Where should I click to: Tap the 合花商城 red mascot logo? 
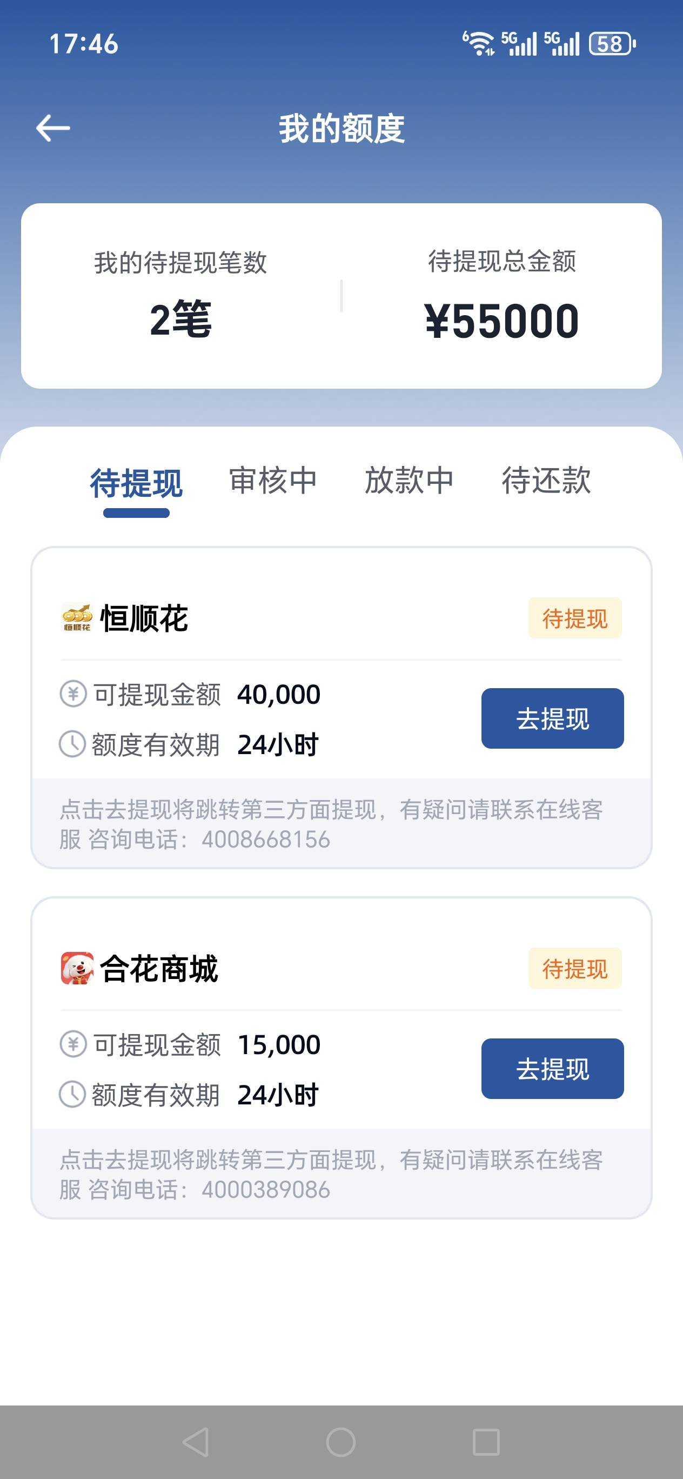[x=77, y=968]
